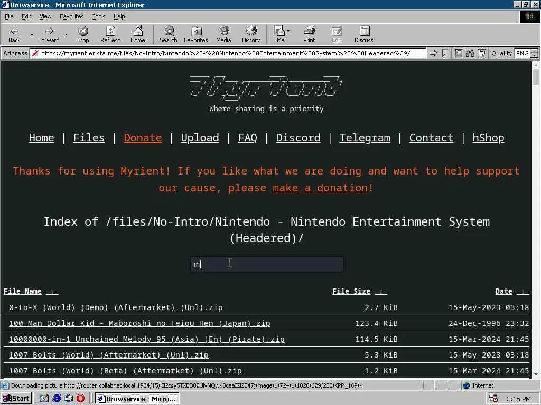Image resolution: width=541 pixels, height=405 pixels.
Task: Decrease Quality with the down spinner
Action: 534,55
